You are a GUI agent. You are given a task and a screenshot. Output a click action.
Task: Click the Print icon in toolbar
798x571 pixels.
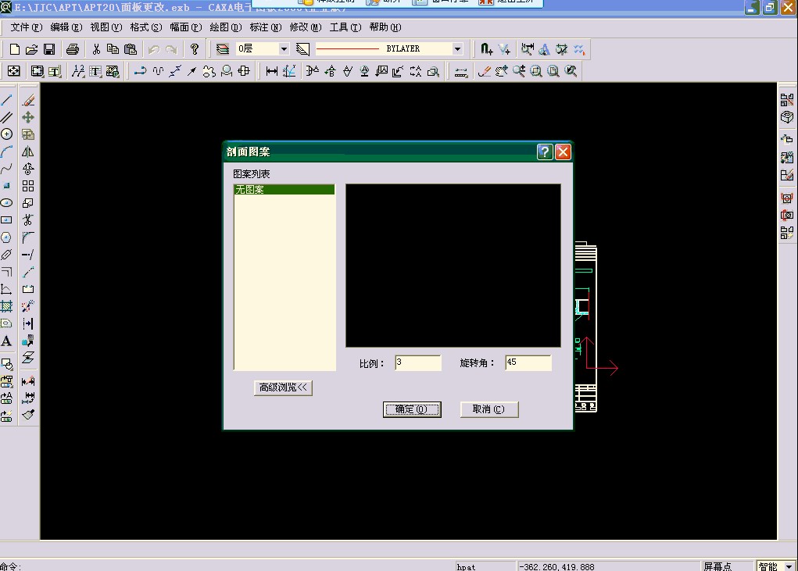(x=73, y=49)
